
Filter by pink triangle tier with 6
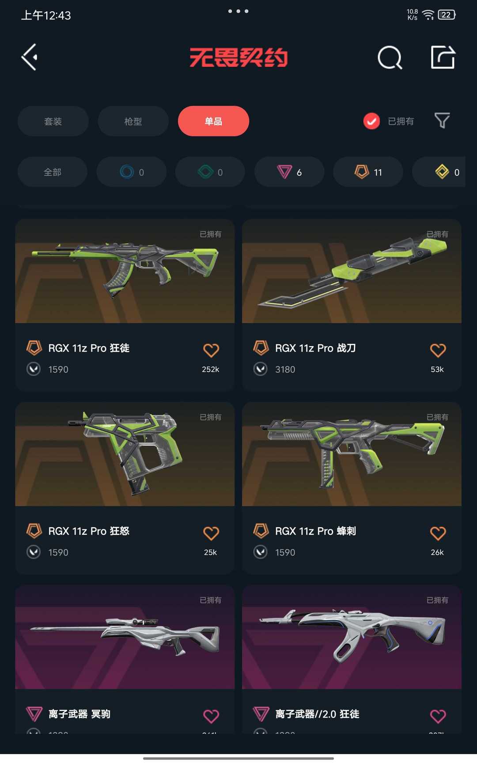coord(289,172)
